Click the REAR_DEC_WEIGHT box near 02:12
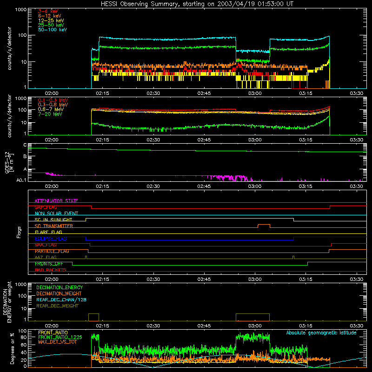This screenshot has height=372, width=372. (x=94, y=317)
